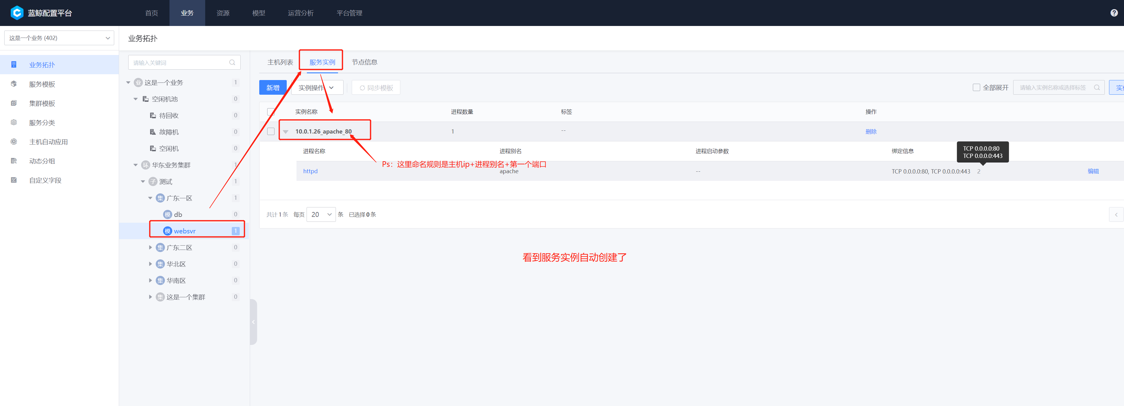The height and width of the screenshot is (406, 1124).
Task: Click the 动态分组 sidebar icon
Action: pos(14,161)
